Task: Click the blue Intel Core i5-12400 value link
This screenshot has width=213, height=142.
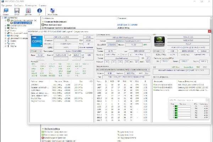Action: pyautogui.click(x=127, y=25)
